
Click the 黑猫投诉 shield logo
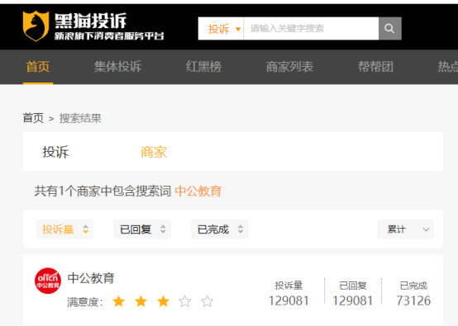36,26
